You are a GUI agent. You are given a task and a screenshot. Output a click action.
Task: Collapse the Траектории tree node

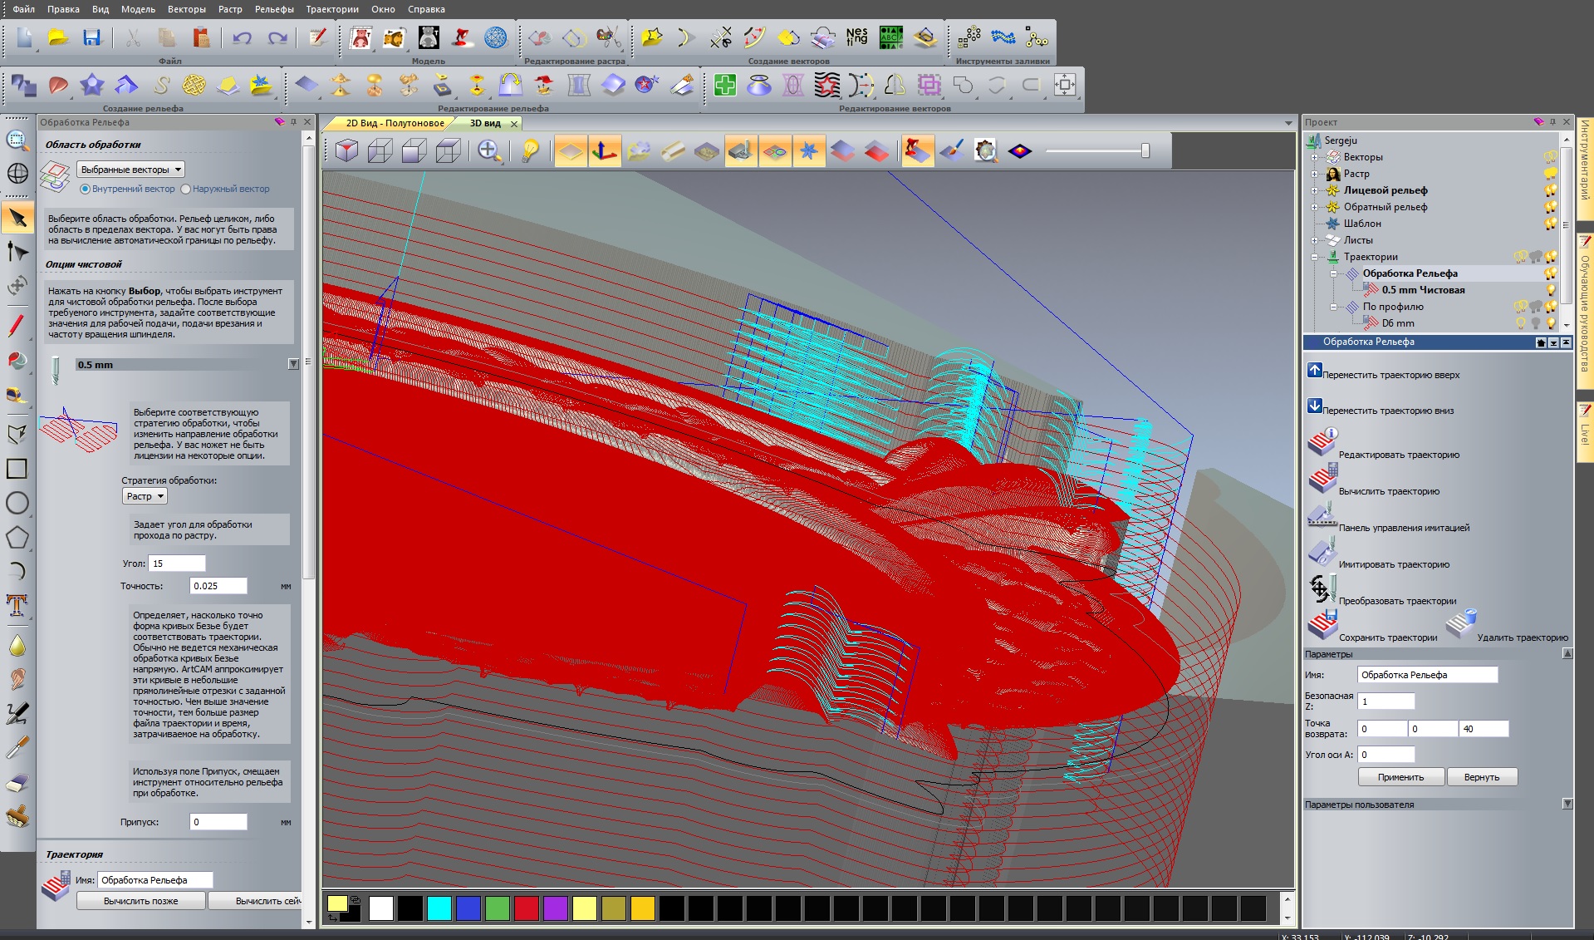click(x=1314, y=257)
